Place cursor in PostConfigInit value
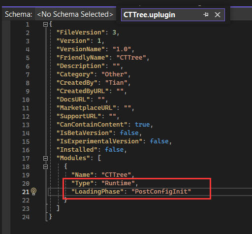Viewport: 252px width, 234px height. pyautogui.click(x=161, y=192)
